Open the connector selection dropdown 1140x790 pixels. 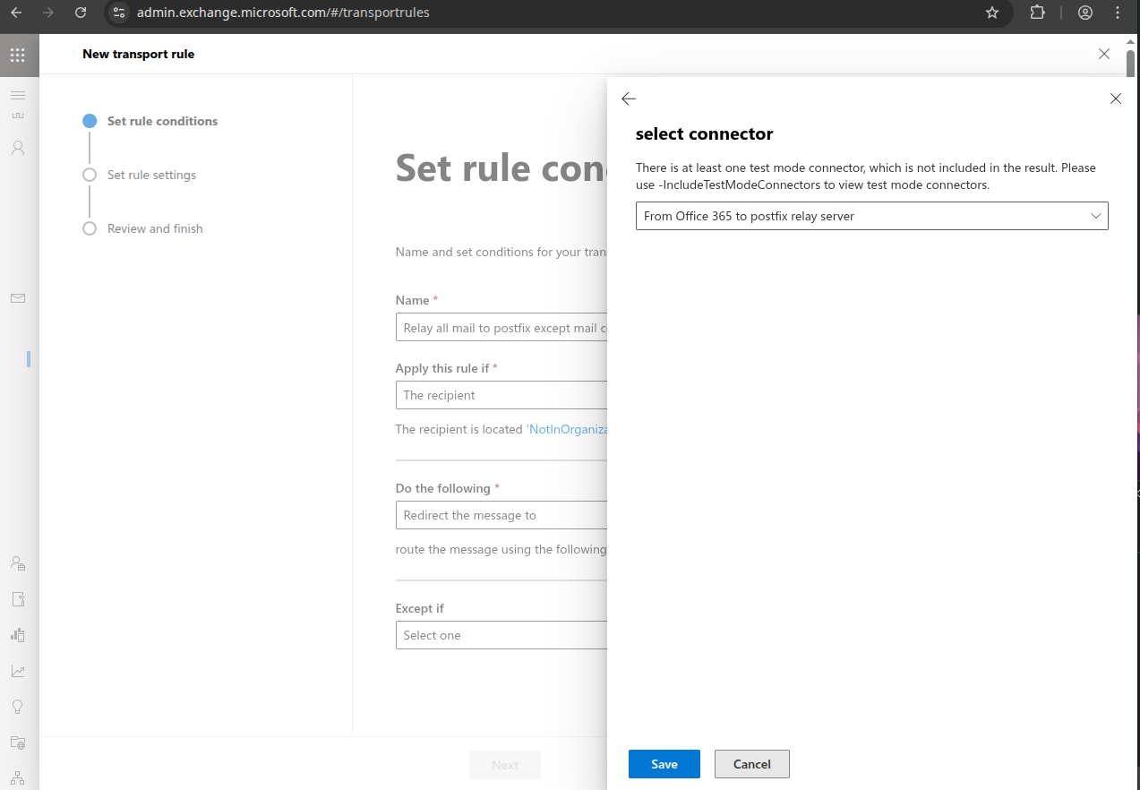coord(871,216)
